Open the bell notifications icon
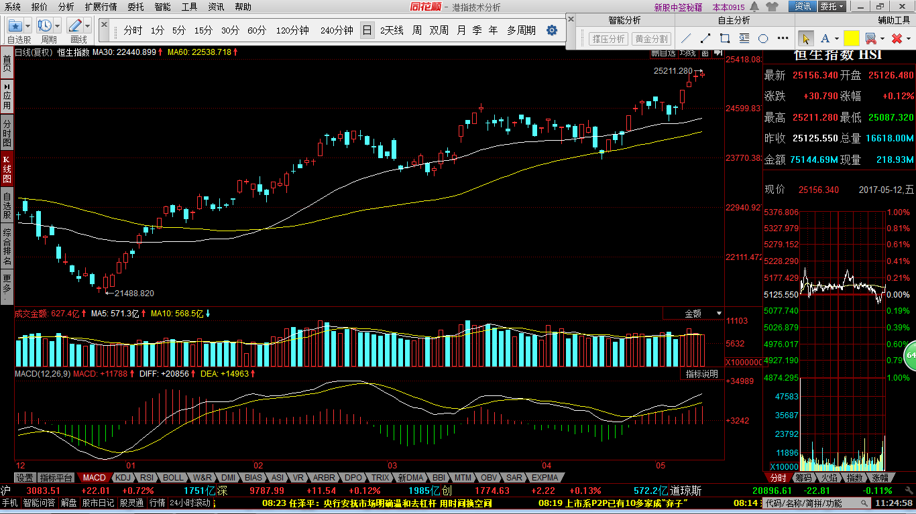The image size is (916, 514). click(754, 7)
